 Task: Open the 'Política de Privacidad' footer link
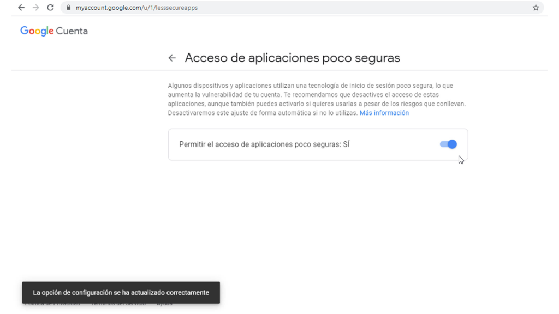pos(52,304)
